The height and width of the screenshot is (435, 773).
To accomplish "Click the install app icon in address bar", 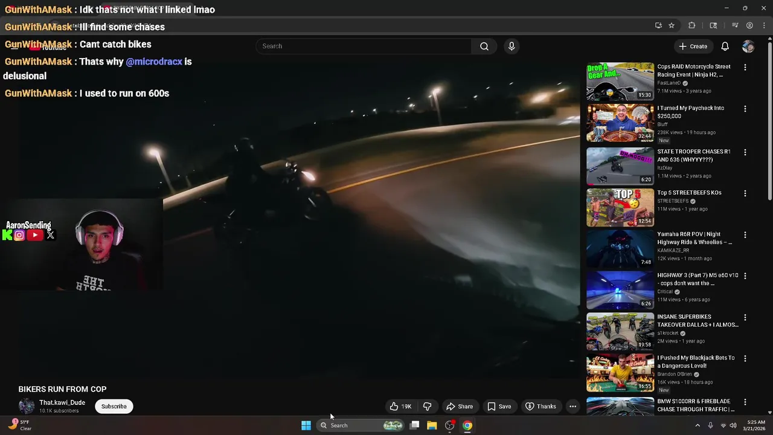I will [x=658, y=25].
